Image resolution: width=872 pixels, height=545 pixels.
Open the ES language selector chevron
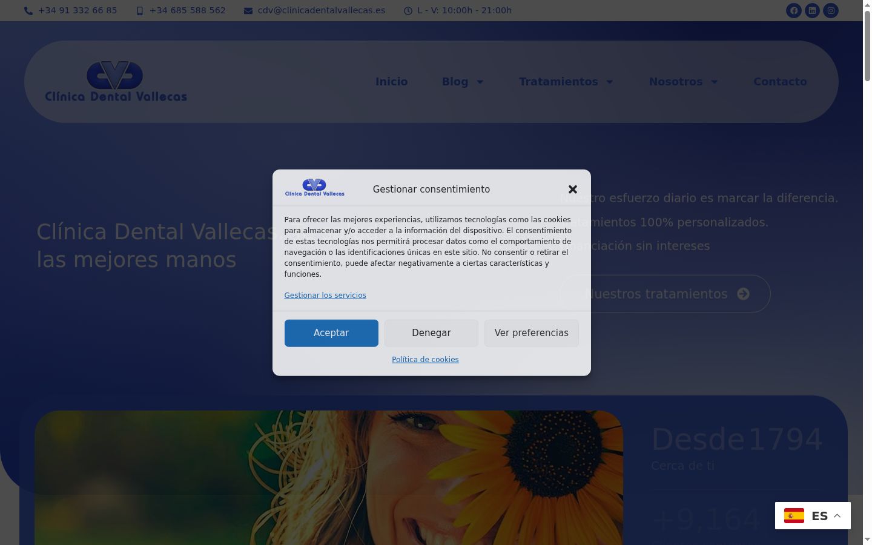point(837,516)
